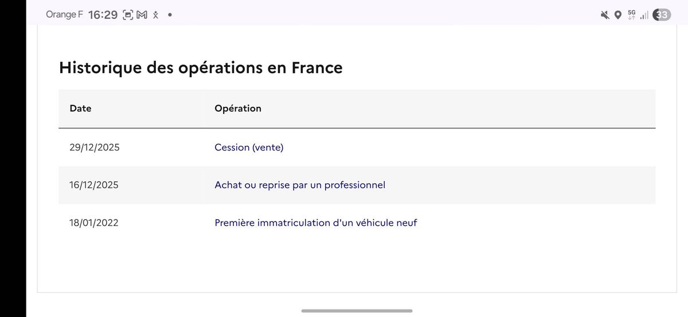The height and width of the screenshot is (317, 688).
Task: Tap the signal strength bars icon
Action: point(644,15)
